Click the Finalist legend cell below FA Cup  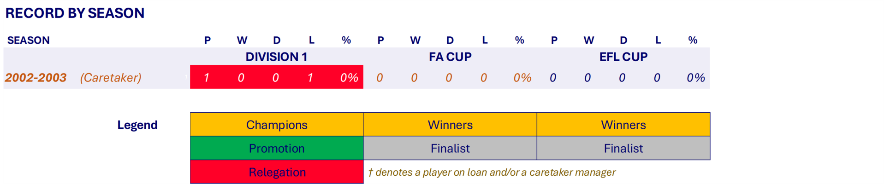[x=450, y=149]
